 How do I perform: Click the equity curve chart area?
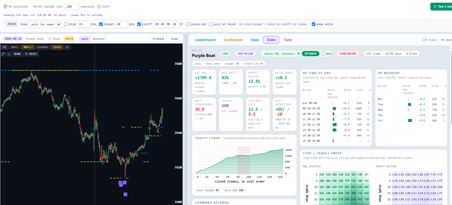click(240, 160)
